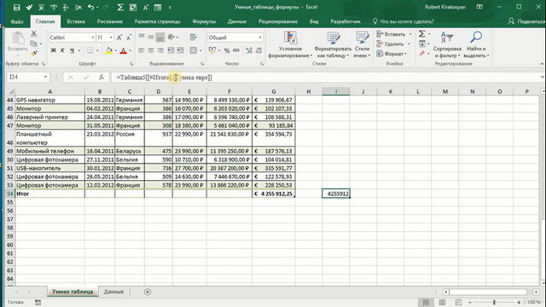546x307 pixels.
Task: Toggle bottom vertical alignment
Action: point(160,37)
